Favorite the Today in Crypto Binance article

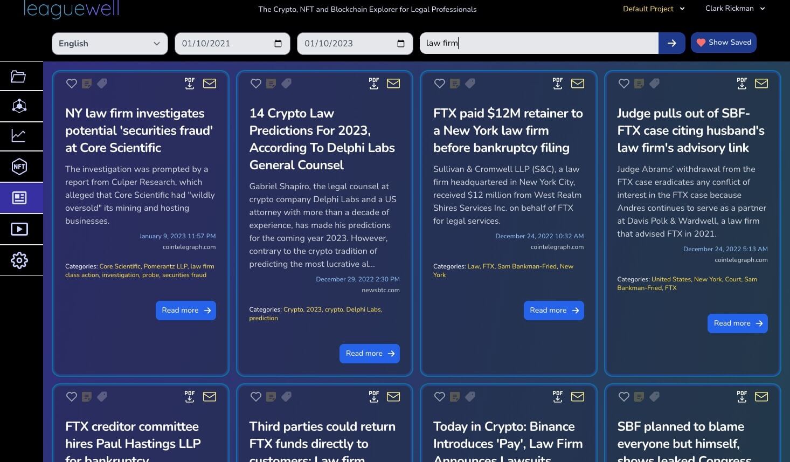[x=440, y=397]
